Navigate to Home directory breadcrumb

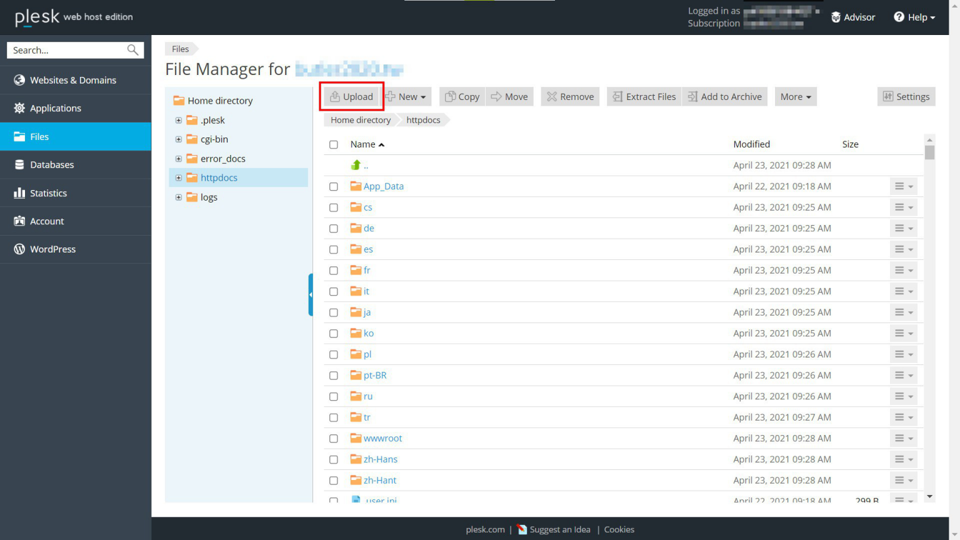tap(359, 119)
